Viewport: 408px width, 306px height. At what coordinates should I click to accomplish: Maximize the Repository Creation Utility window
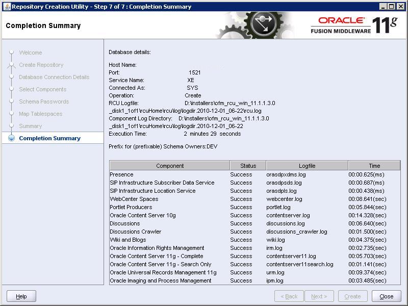click(x=391, y=7)
